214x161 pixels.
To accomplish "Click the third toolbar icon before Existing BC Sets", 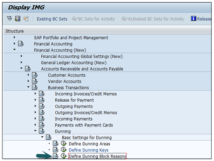I will coord(26,19).
